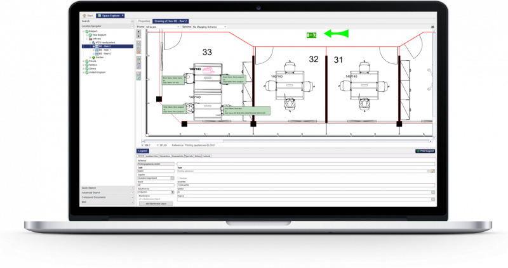Click the horizontal scrollbar under the drawing
508x268 pixels.
(287, 141)
